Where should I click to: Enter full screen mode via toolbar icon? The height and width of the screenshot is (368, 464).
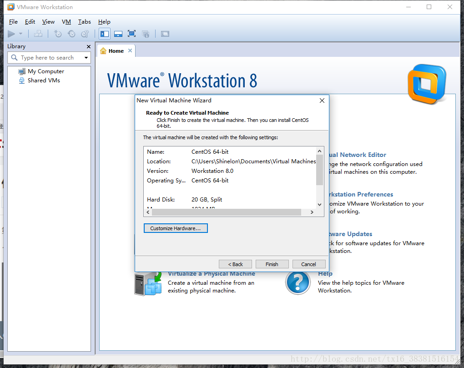(x=131, y=34)
